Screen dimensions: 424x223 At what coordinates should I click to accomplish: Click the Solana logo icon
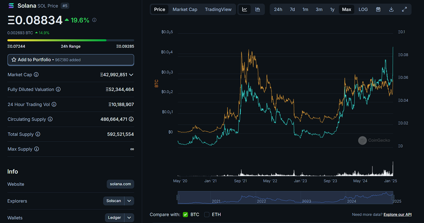[x=11, y=6]
